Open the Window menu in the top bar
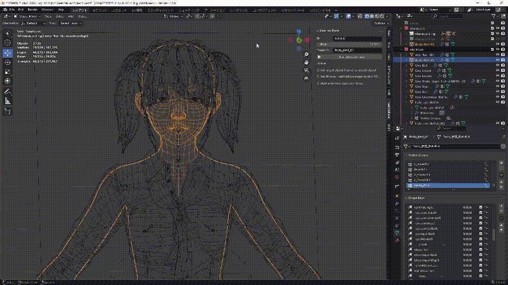The width and height of the screenshot is (508, 285). [47, 9]
